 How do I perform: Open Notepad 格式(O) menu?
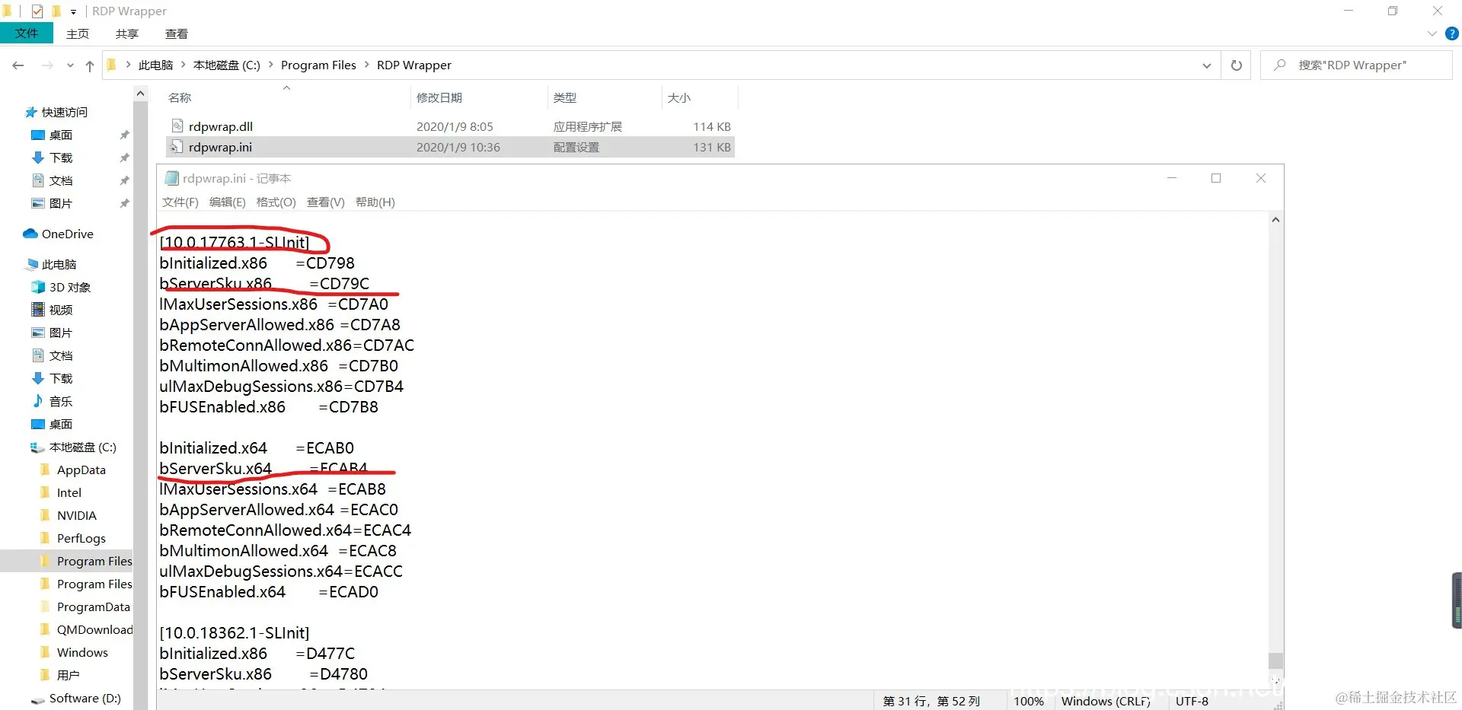coord(276,202)
